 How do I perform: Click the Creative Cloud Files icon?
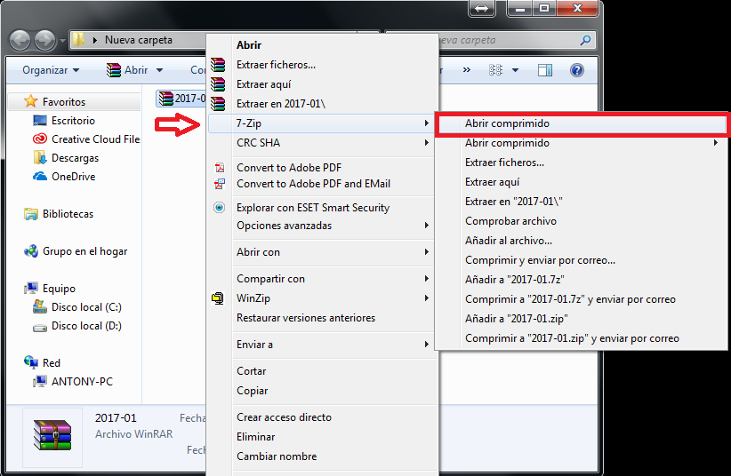40,139
